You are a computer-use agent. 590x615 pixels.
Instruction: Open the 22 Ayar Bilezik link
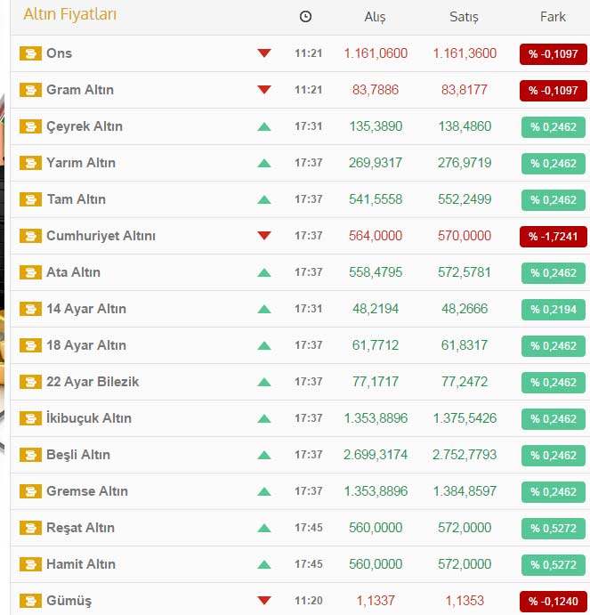(93, 382)
